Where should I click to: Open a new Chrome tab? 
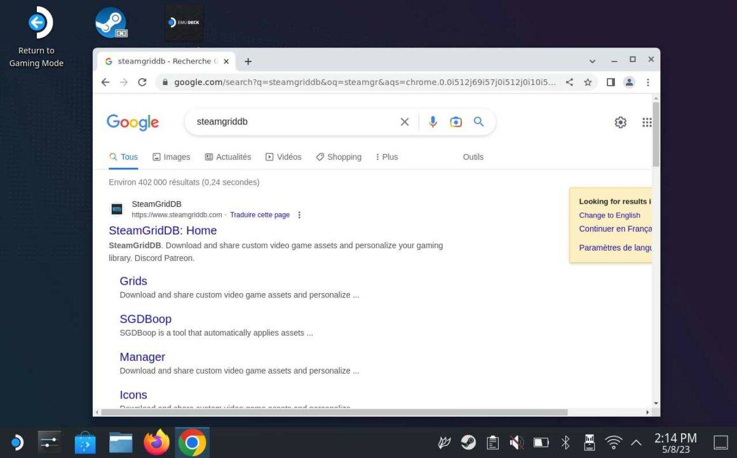pyautogui.click(x=248, y=62)
